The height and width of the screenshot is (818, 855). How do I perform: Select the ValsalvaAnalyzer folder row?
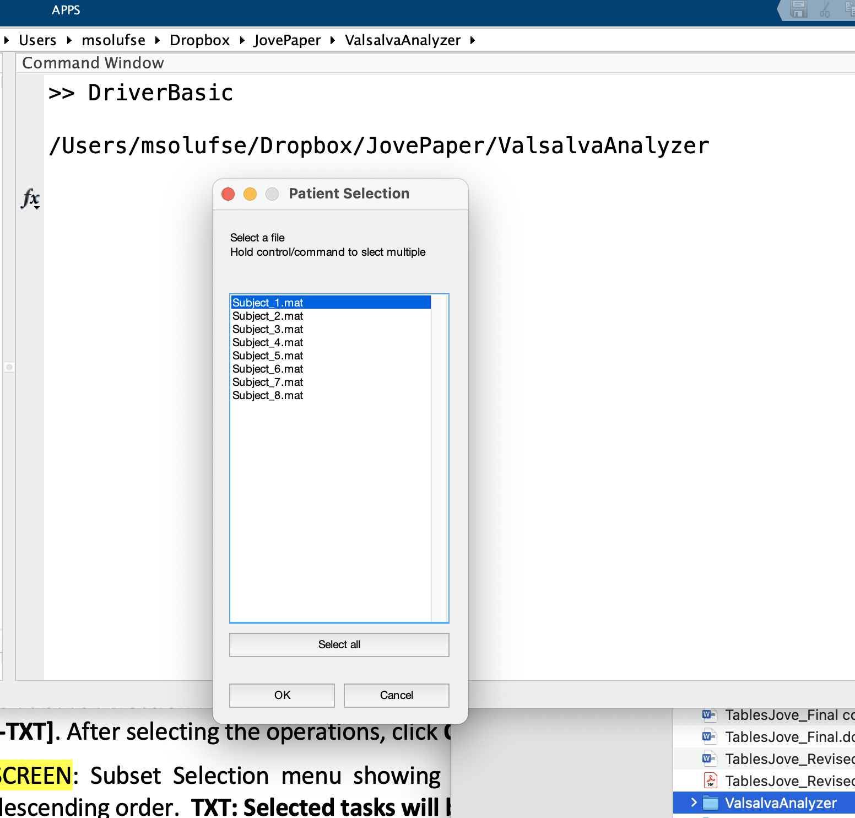(x=764, y=803)
